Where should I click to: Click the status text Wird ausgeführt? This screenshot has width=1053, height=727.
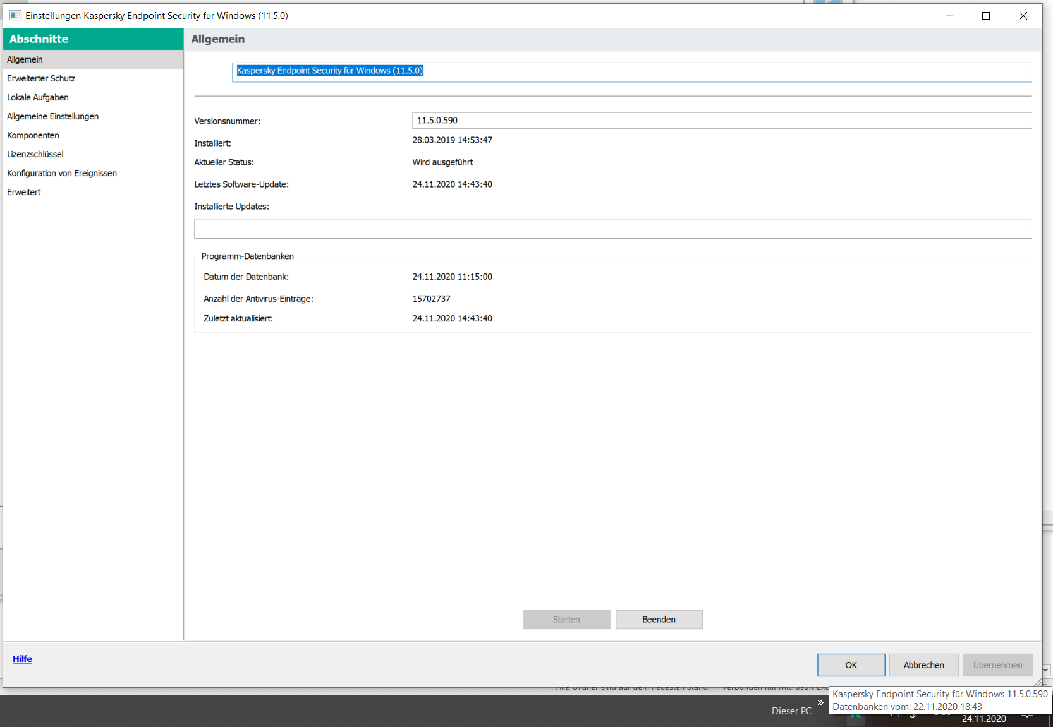[x=442, y=162]
